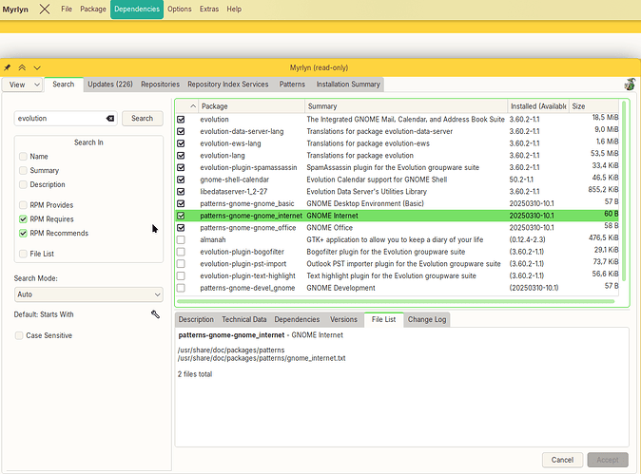Viewport: 641px width, 474px height.
Task: Open the Search Mode Auto combo box
Action: tap(88, 294)
